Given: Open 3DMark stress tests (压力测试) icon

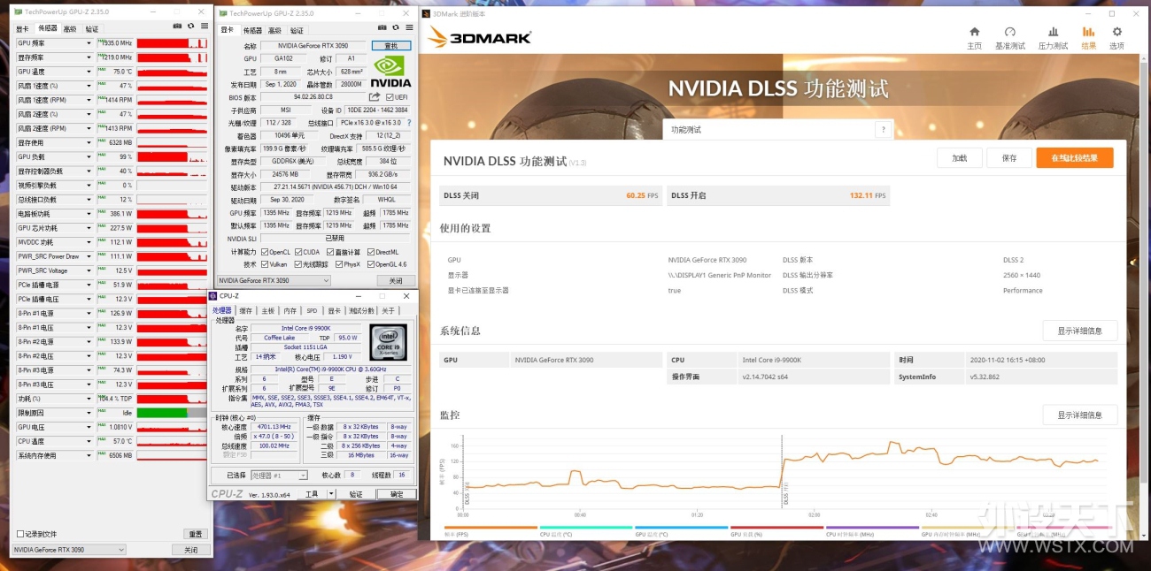Looking at the screenshot, I should click(x=1052, y=32).
